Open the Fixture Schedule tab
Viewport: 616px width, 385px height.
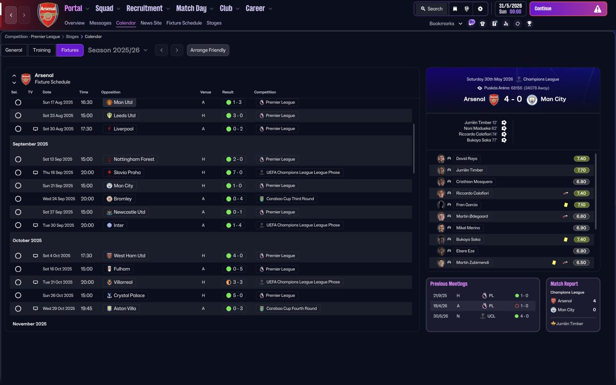(184, 23)
